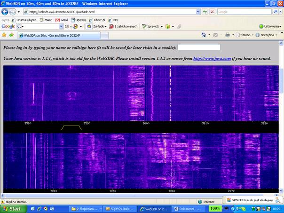284x213 pixels.
Task: Switch to Dokument1 in the taskbar
Action: [x=188, y=208]
